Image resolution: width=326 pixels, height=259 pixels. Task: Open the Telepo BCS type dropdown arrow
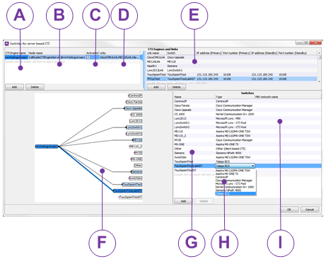click(x=253, y=166)
